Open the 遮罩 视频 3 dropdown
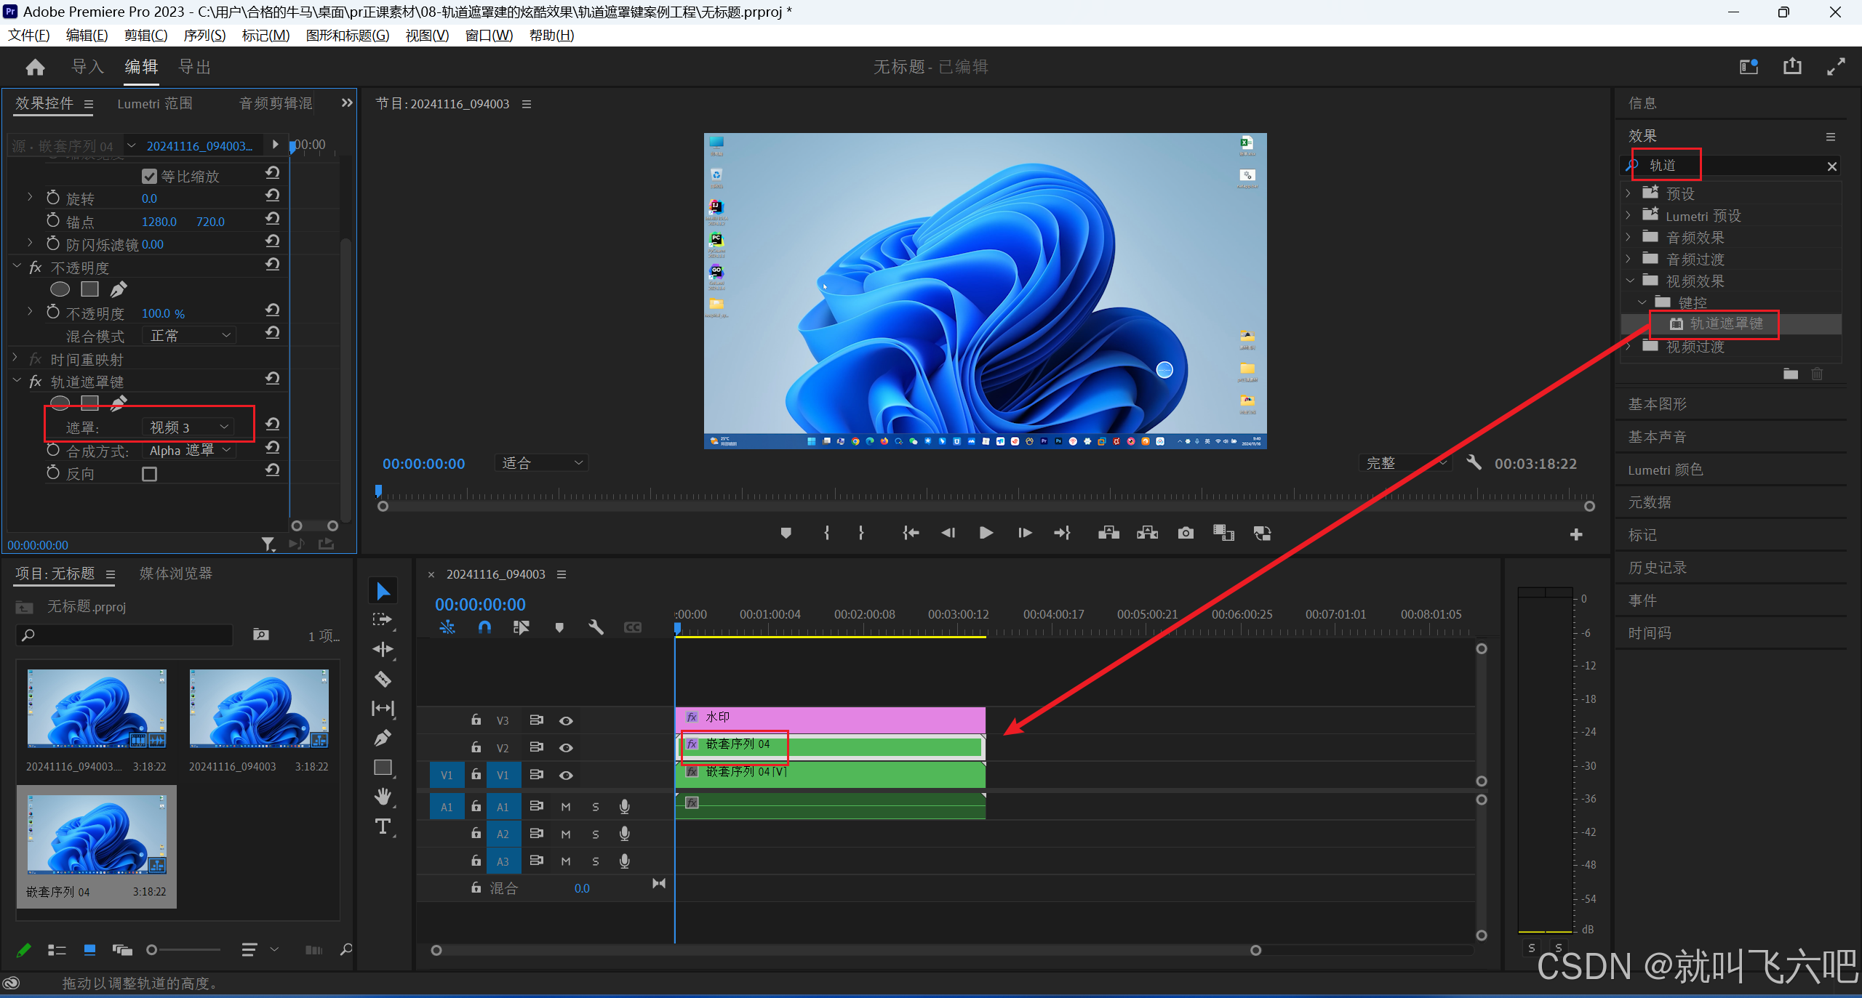Image resolution: width=1862 pixels, height=998 pixels. point(189,427)
